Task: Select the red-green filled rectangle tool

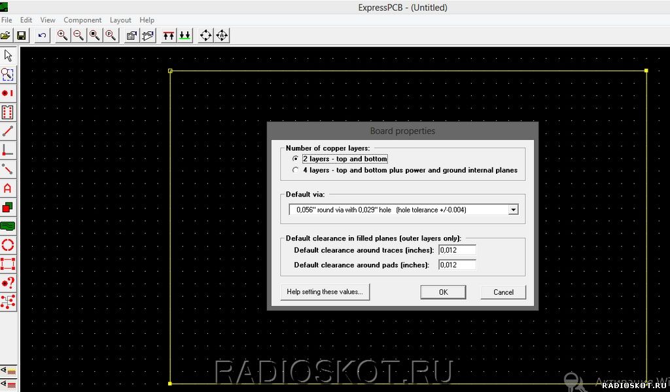Action: click(8, 207)
